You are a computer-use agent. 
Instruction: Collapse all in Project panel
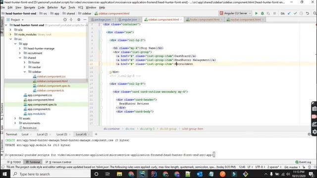71,20
